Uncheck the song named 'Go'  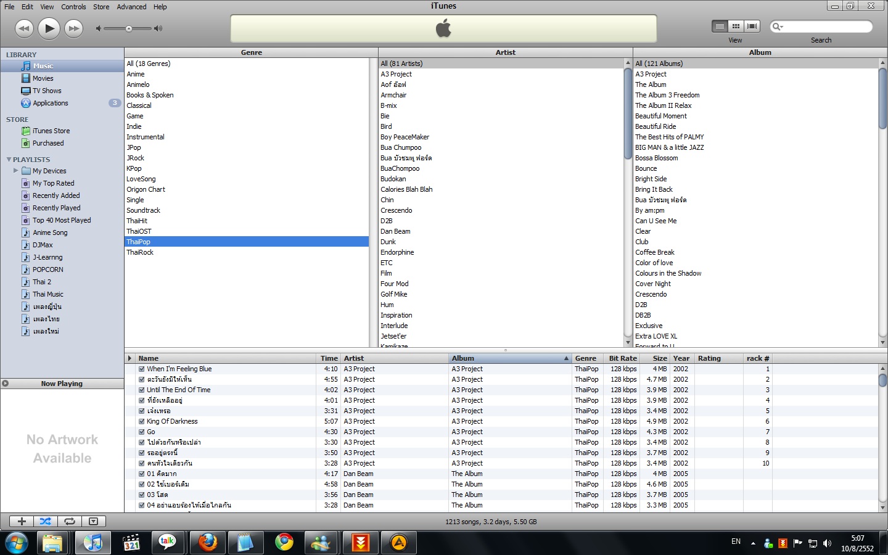coord(142,432)
